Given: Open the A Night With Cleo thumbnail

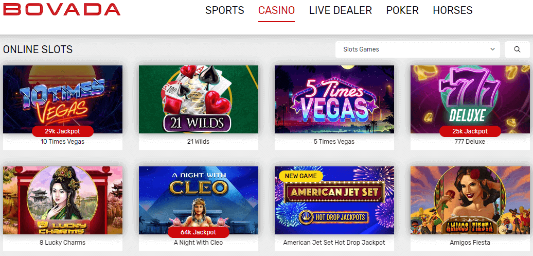Looking at the screenshot, I should tap(199, 200).
